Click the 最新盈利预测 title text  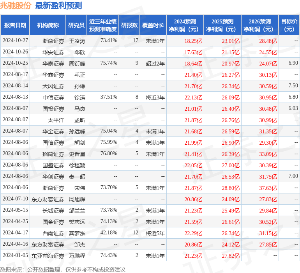point(58,5)
